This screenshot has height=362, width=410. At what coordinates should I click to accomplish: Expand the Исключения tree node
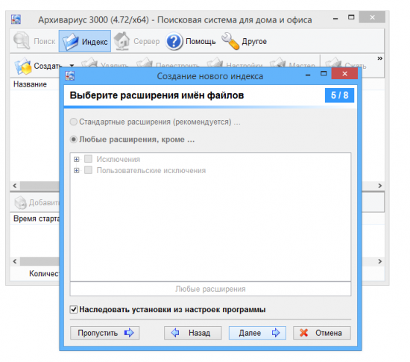pyautogui.click(x=76, y=160)
